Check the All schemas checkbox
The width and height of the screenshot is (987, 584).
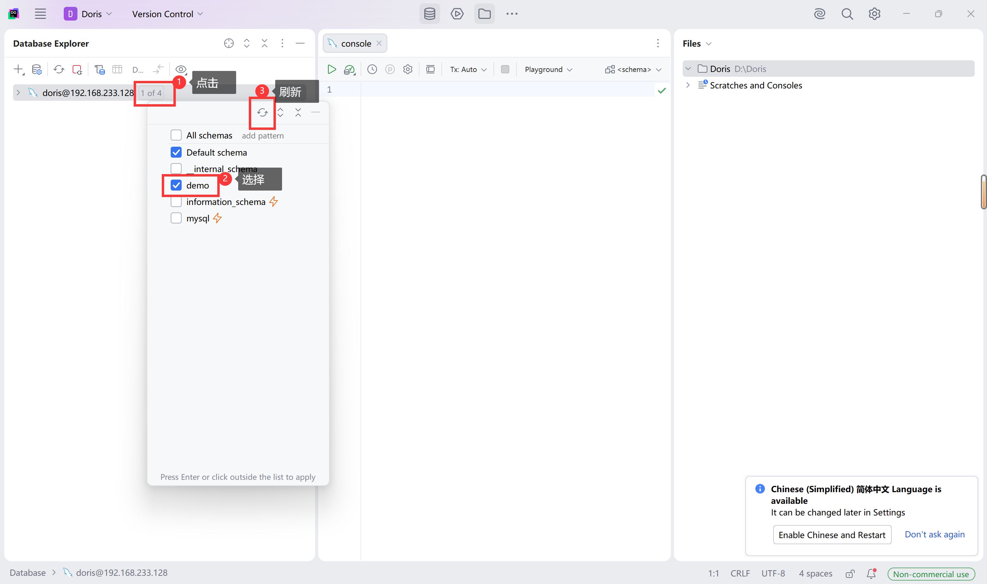176,135
